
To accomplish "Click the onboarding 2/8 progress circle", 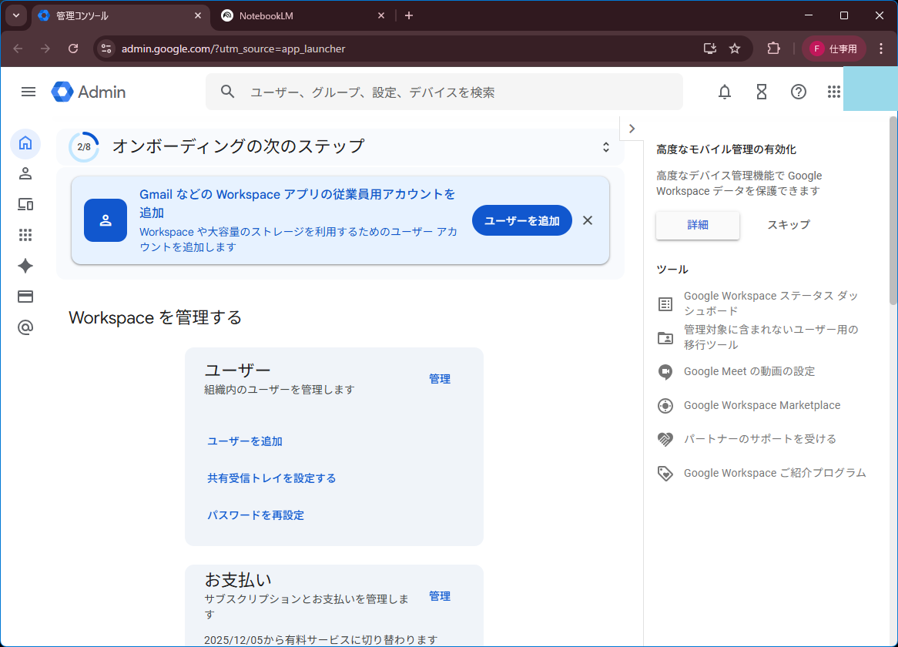I will pyautogui.click(x=84, y=147).
